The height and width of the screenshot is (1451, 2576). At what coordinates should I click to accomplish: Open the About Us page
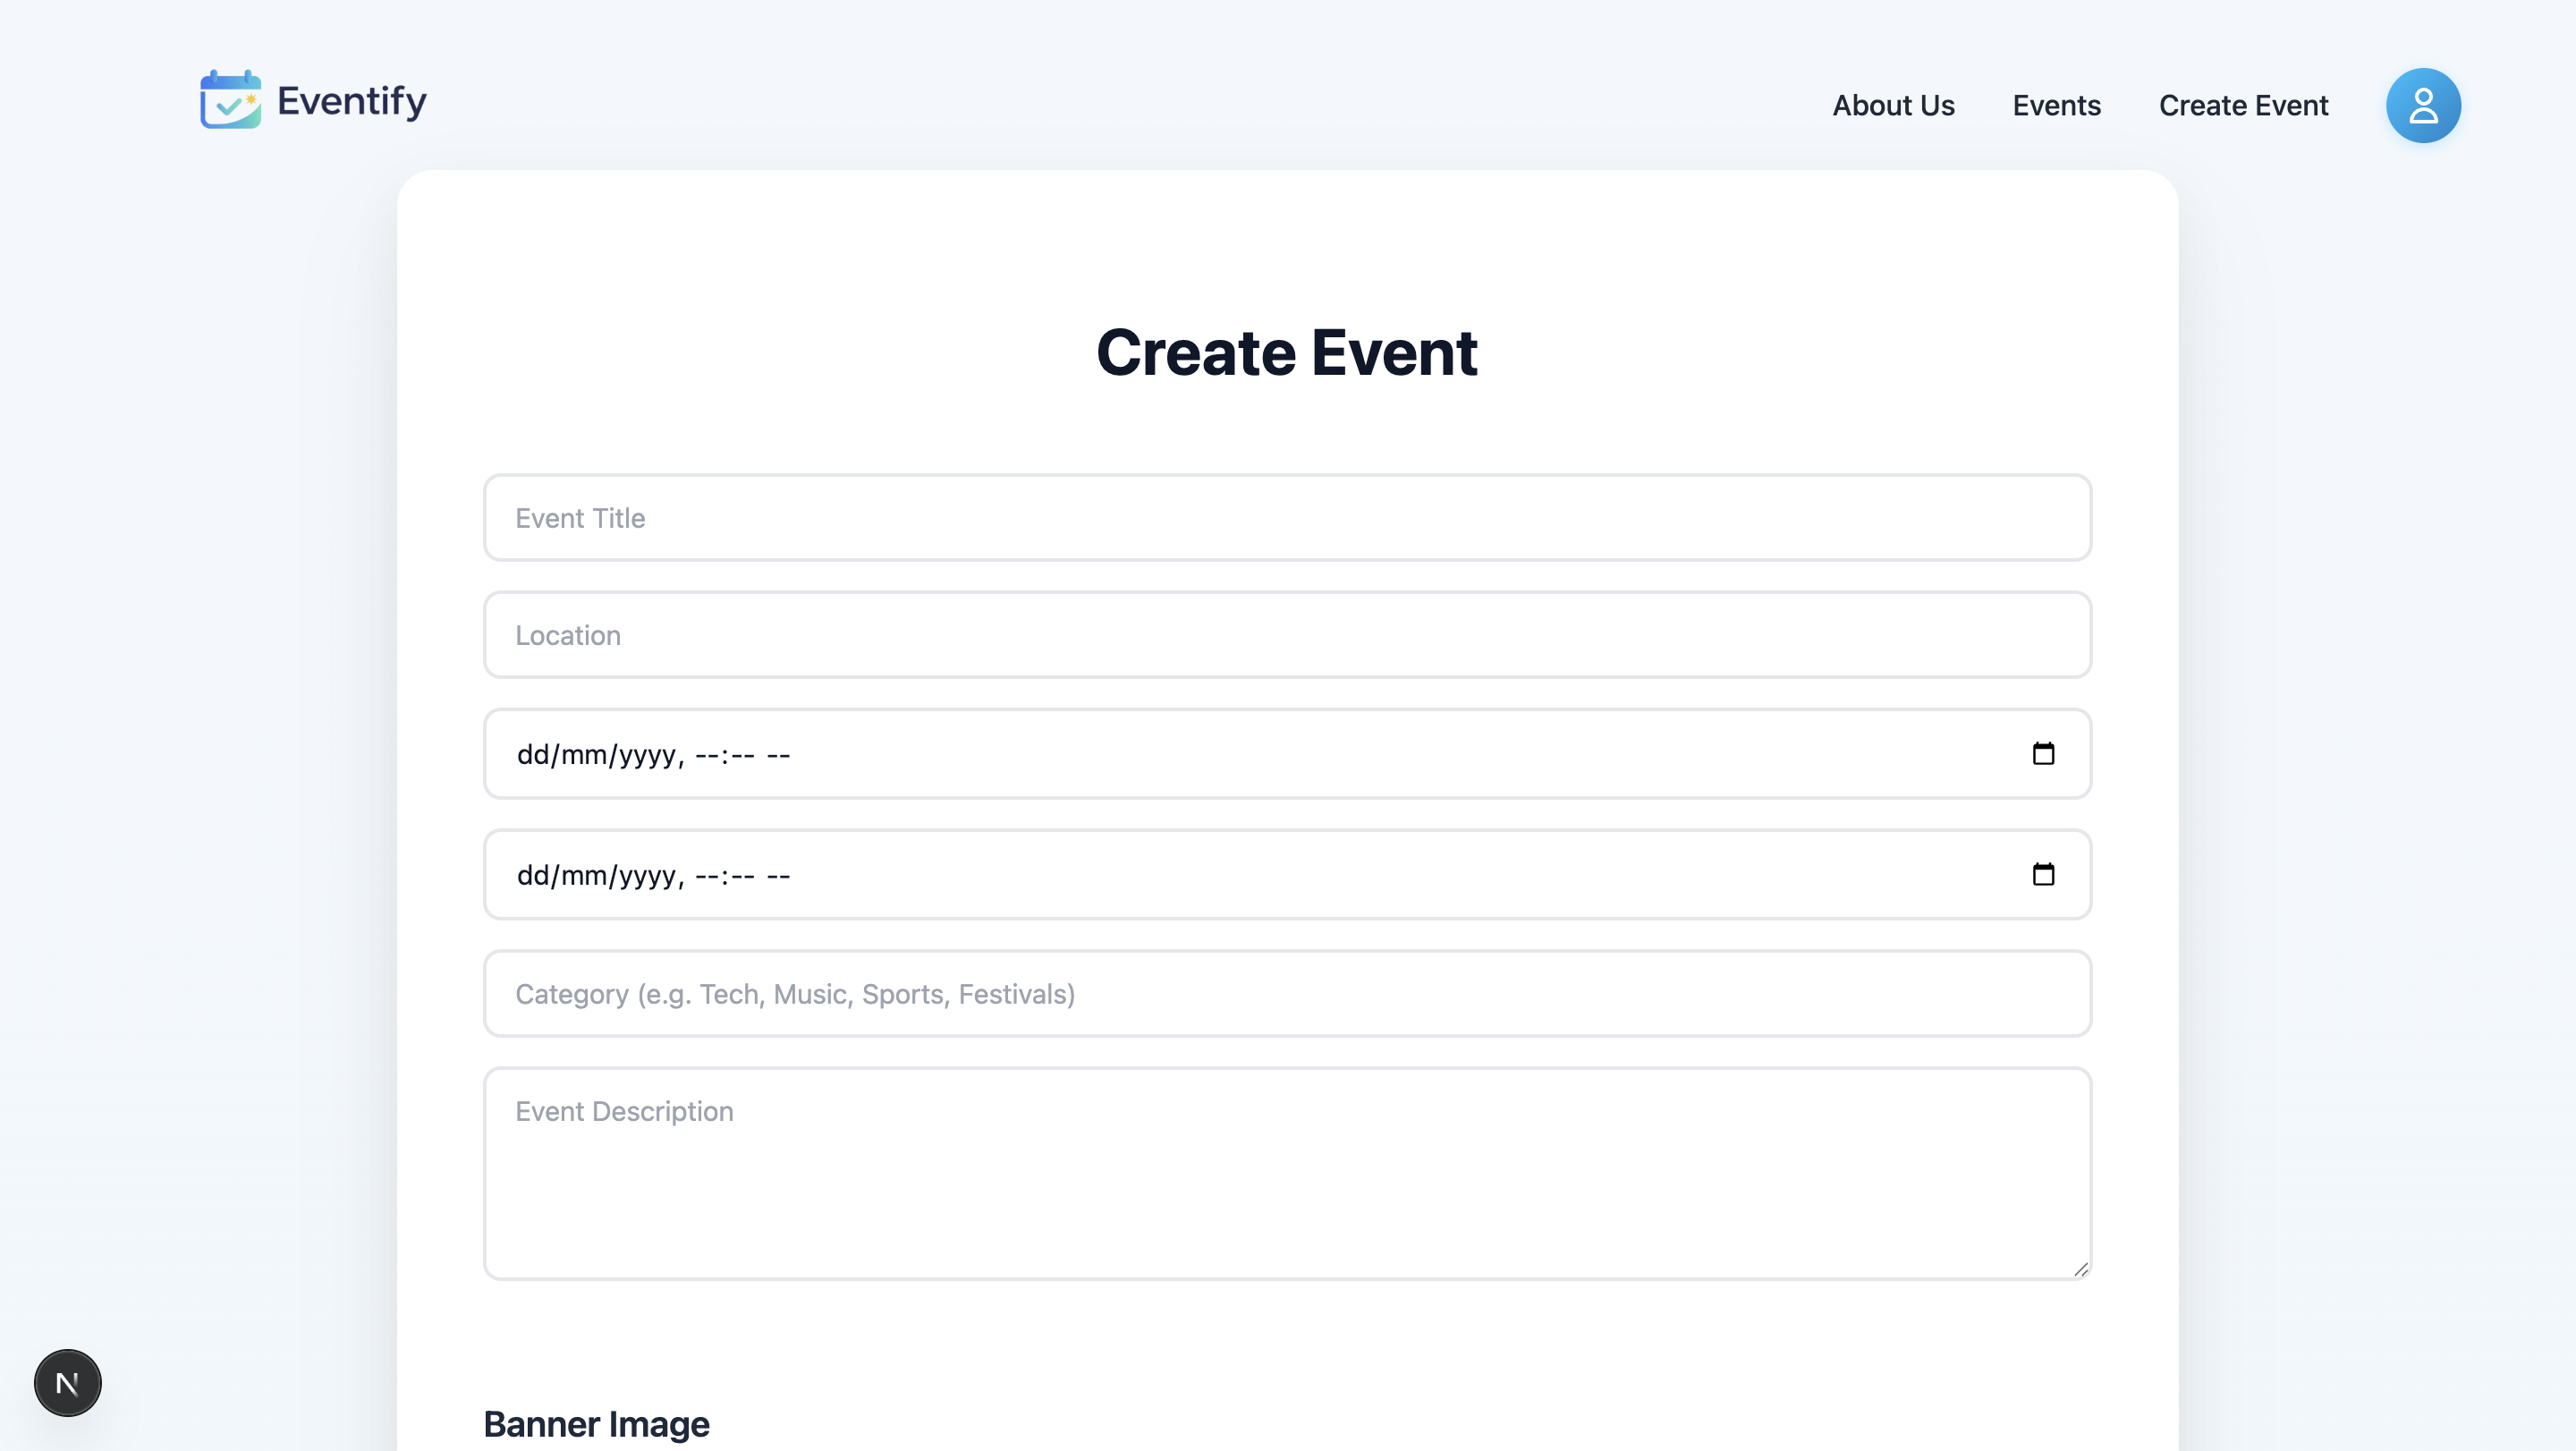pyautogui.click(x=1893, y=104)
